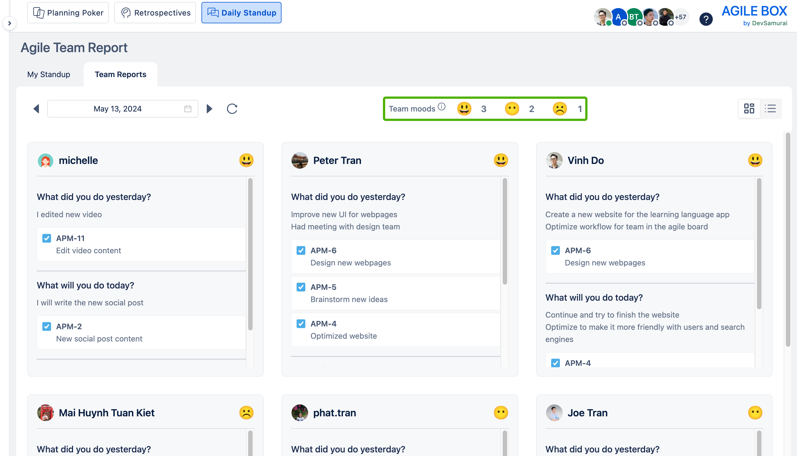Open the help question mark icon
797x456 pixels.
click(x=706, y=19)
